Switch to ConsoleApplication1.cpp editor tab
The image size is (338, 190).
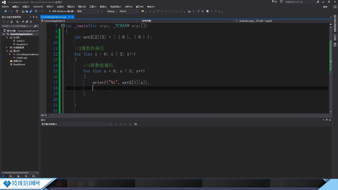(53, 17)
